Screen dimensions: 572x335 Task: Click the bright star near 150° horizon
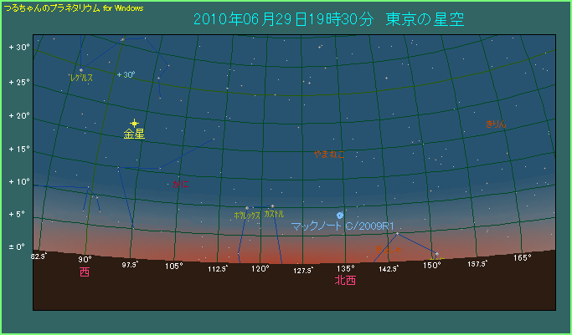[436, 254]
